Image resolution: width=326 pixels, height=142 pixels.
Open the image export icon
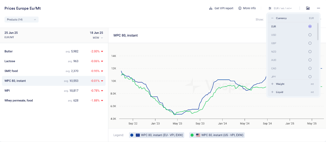[308, 8]
